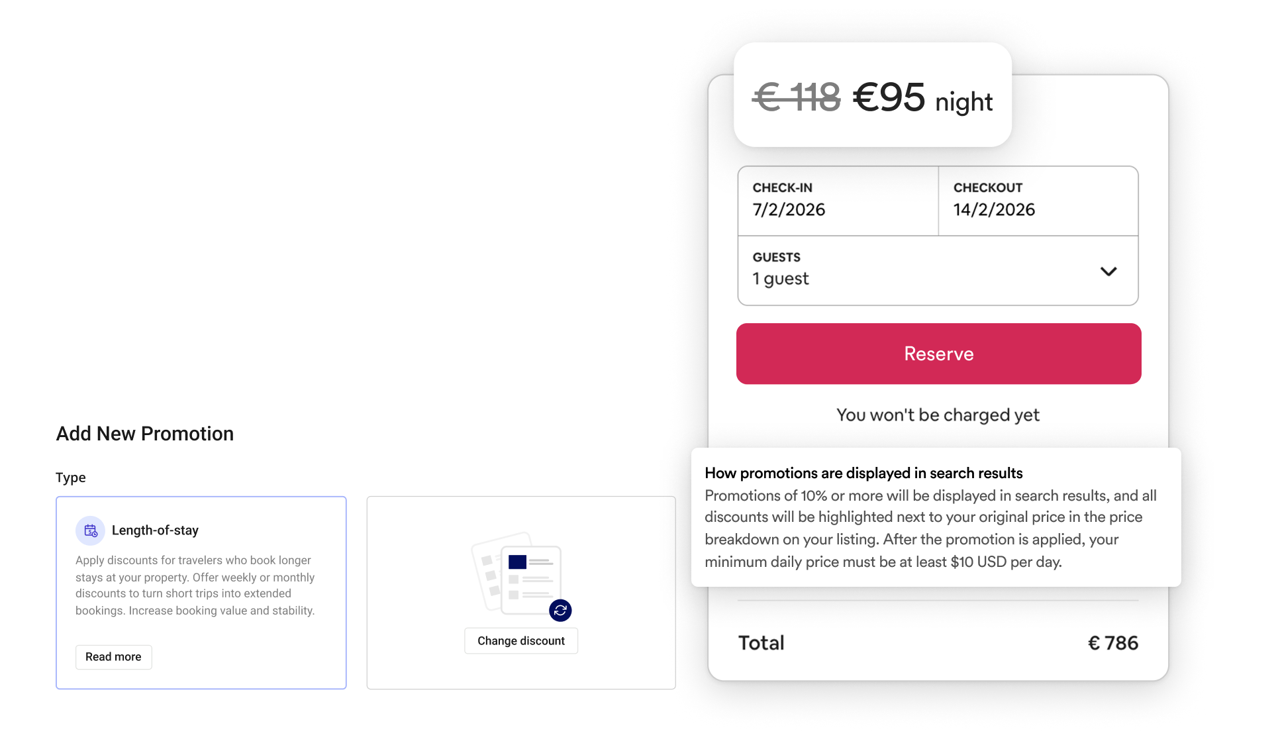Select the checkout date field
1278x755 pixels.
1038,201
